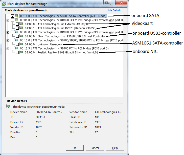Viewport: 184px width, 155px height.
Task: Click the device icon of SB700 SATA Controller
Action: [17, 16]
